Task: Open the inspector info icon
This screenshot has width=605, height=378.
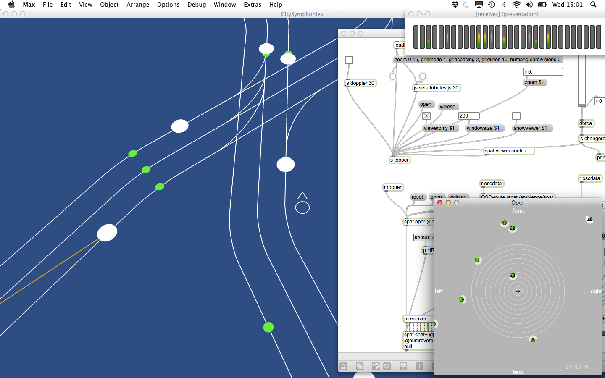Action: 419,366
